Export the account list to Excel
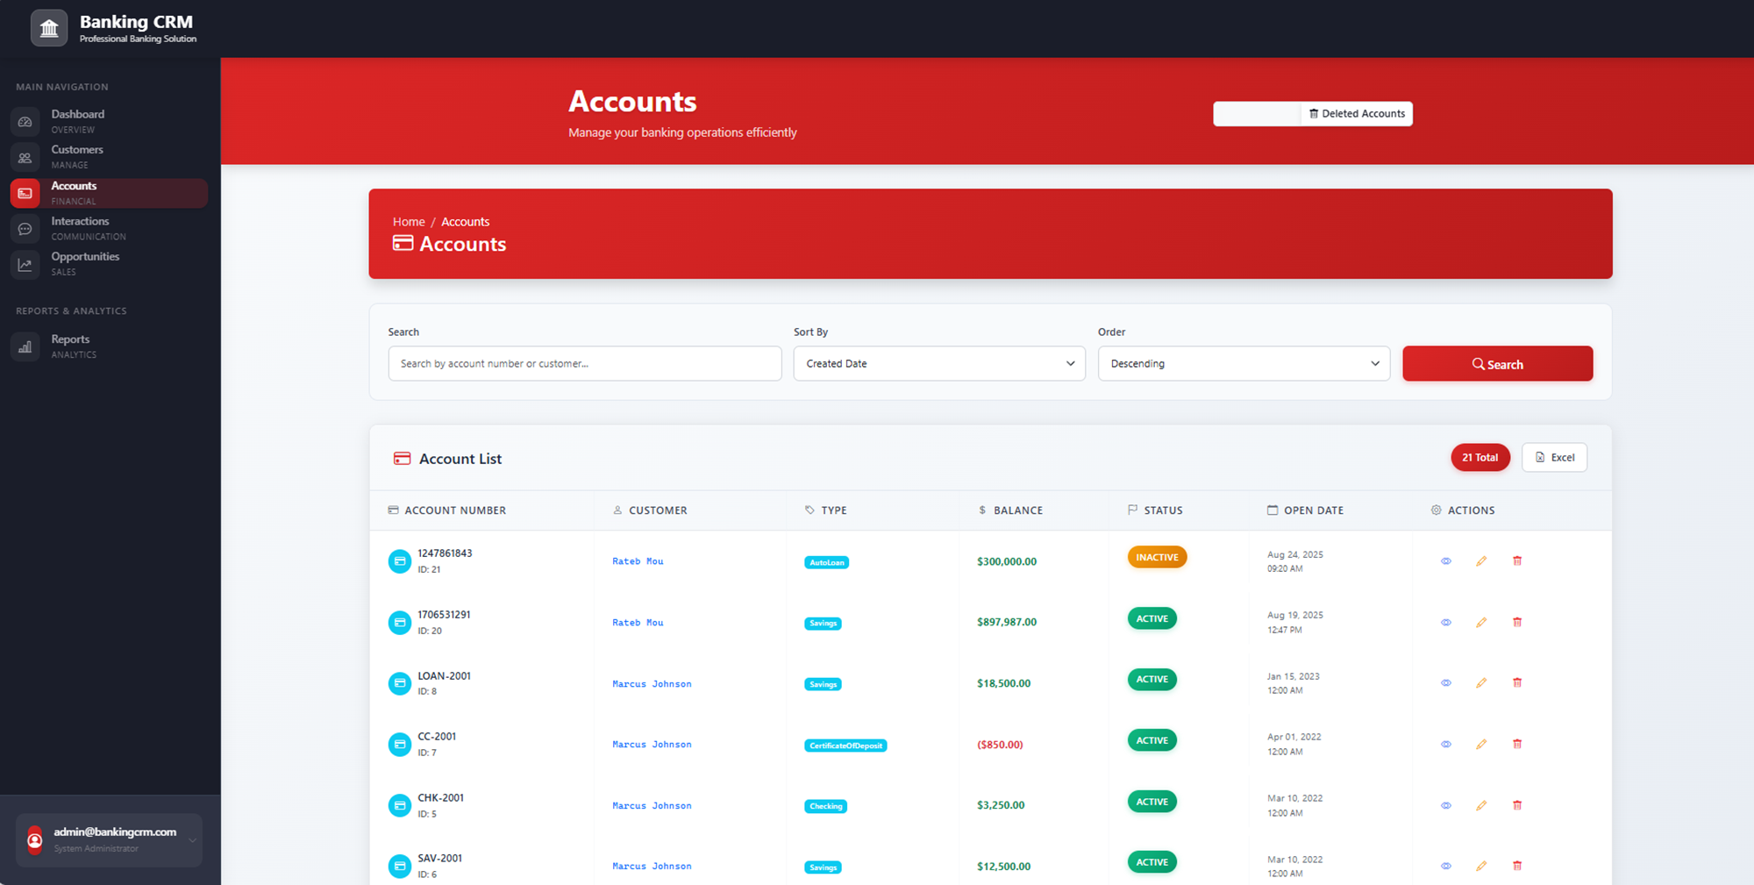The height and width of the screenshot is (885, 1754). [1554, 457]
